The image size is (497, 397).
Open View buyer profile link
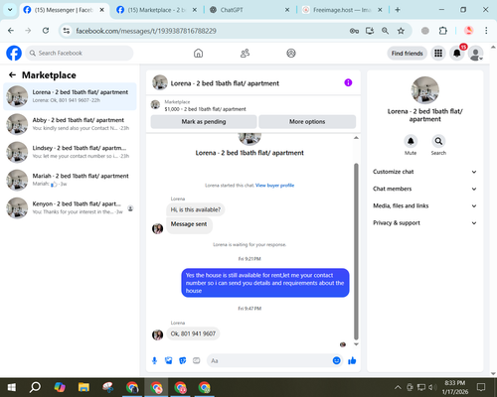click(274, 186)
